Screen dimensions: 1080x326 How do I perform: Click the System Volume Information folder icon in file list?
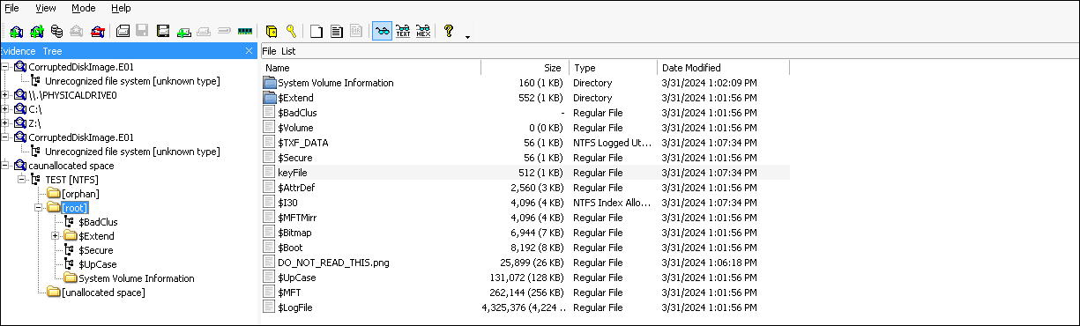(270, 83)
